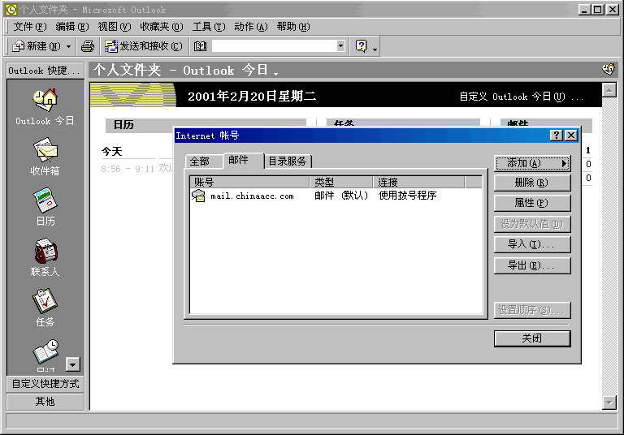Click the Outlook Today icon at title bar right
This screenshot has width=624, height=435.
coord(609,70)
